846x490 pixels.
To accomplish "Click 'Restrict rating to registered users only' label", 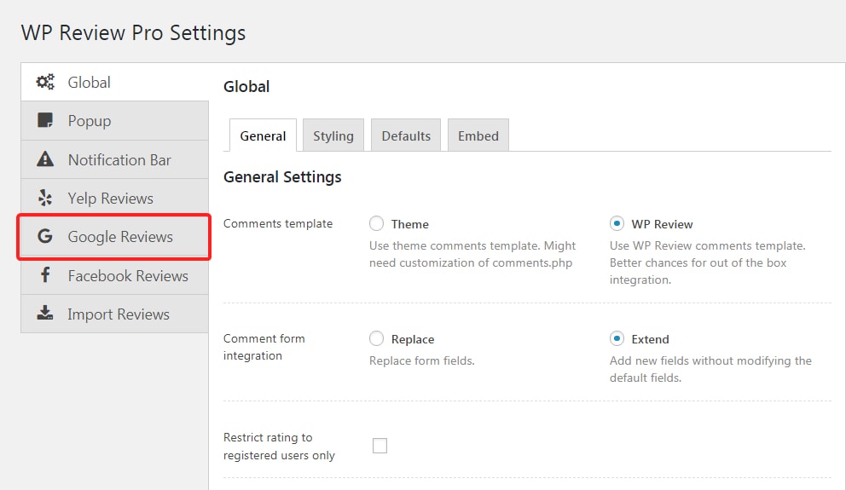I will 279,447.
